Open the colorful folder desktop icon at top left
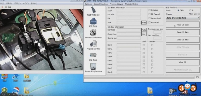The image size is (201, 96). (x=4, y=76)
